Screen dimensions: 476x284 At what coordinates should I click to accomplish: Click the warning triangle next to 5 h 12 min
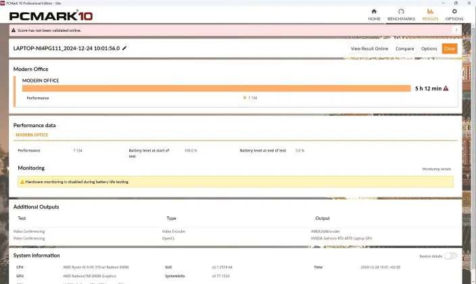click(x=446, y=89)
